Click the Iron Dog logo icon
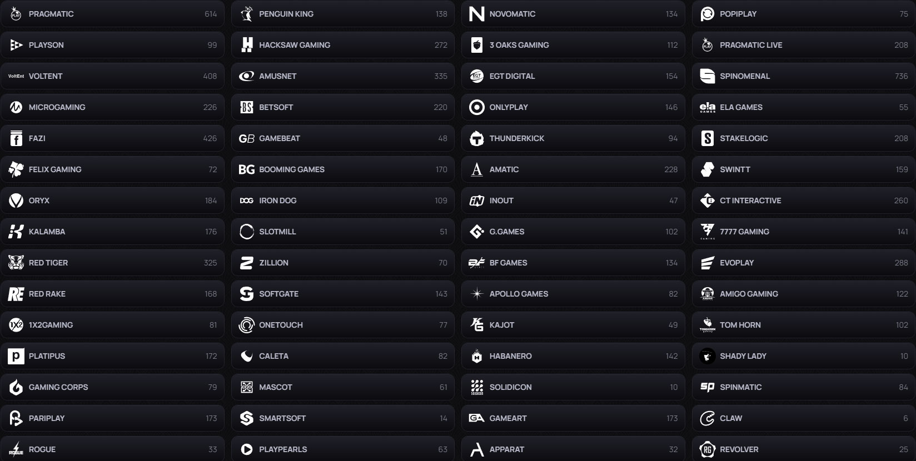 [x=246, y=201]
